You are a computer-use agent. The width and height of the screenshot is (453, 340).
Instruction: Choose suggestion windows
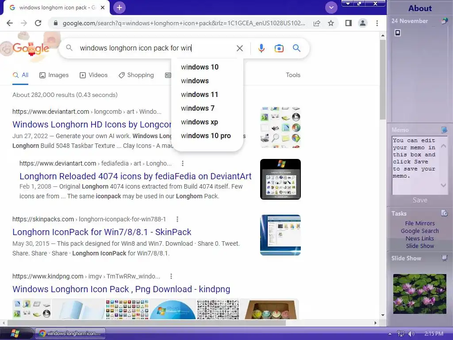pos(195,81)
